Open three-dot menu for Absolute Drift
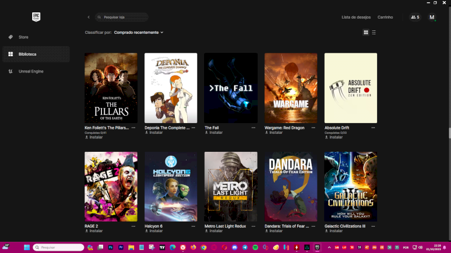The image size is (451, 253). click(373, 128)
